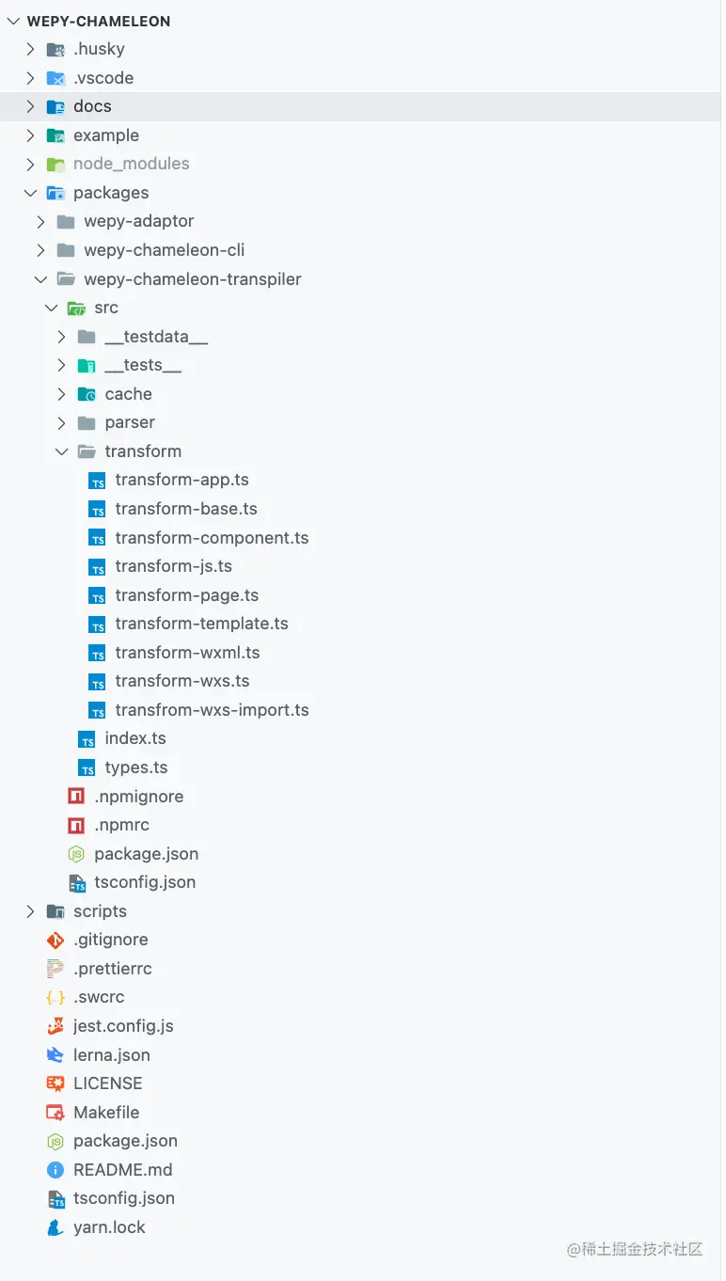Expand the __tests__ folder chevron
The width and height of the screenshot is (726, 1281).
coord(61,365)
